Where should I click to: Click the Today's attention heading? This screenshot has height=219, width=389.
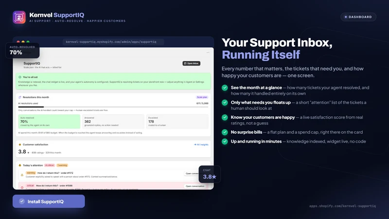33,165
